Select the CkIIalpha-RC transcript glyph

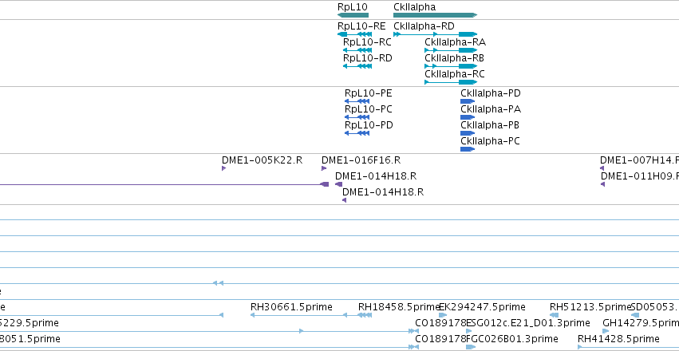tap(451, 82)
